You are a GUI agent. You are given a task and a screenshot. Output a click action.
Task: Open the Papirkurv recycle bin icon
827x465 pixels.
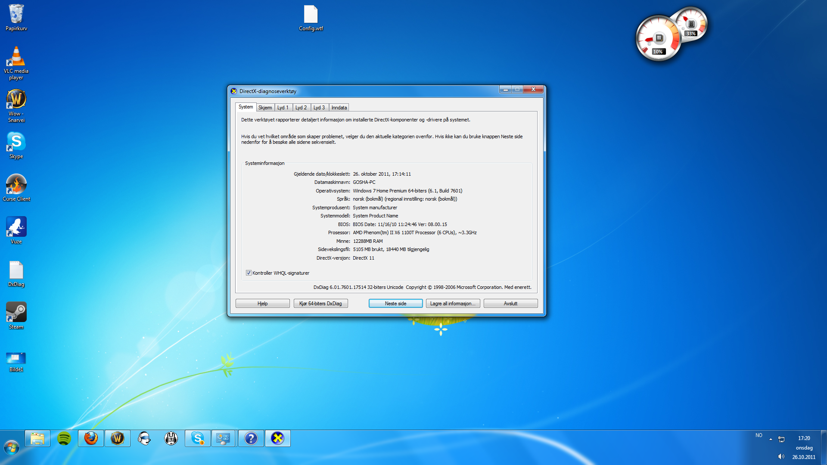tap(16, 17)
